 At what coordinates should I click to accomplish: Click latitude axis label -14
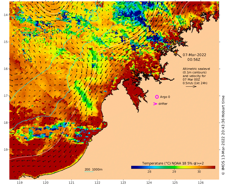(5, 15)
